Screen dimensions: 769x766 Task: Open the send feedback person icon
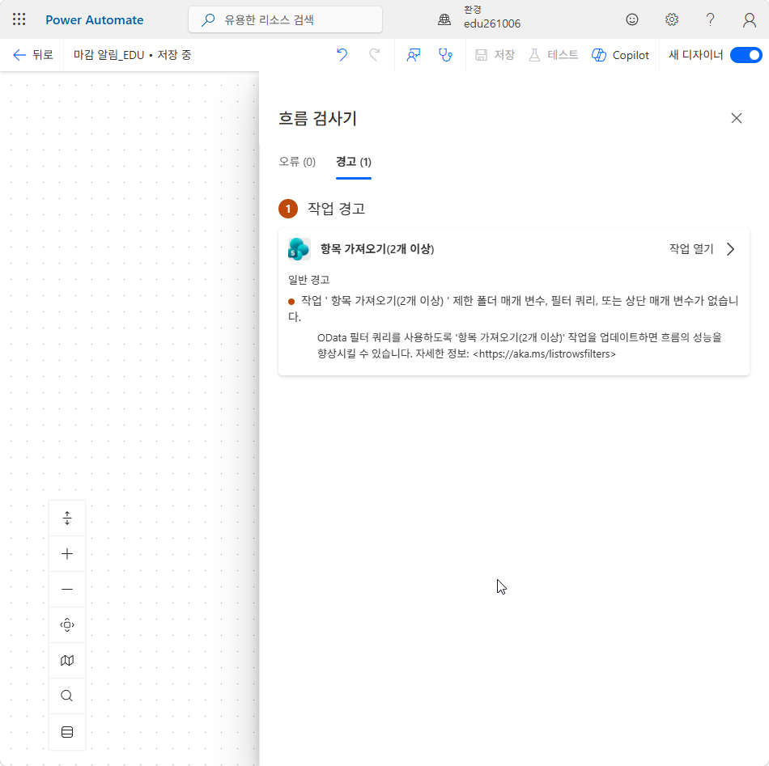[414, 55]
